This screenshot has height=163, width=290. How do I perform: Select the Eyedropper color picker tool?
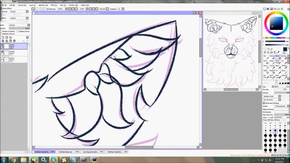pos(278,53)
